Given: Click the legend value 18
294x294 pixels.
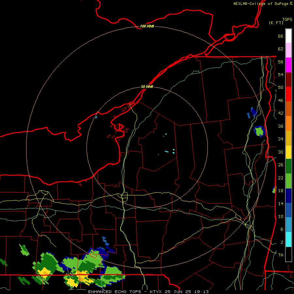Looking at the screenshot, I should [281, 191].
